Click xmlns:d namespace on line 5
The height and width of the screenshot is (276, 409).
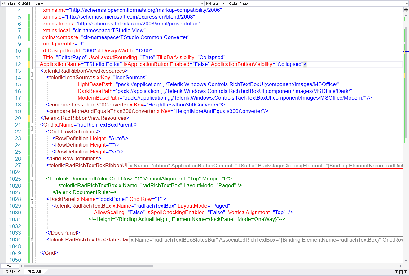tap(119, 17)
